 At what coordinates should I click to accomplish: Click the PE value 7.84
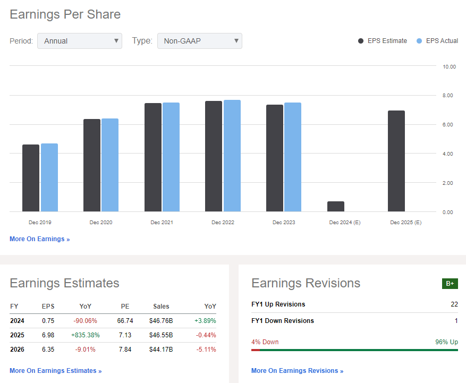(125, 350)
